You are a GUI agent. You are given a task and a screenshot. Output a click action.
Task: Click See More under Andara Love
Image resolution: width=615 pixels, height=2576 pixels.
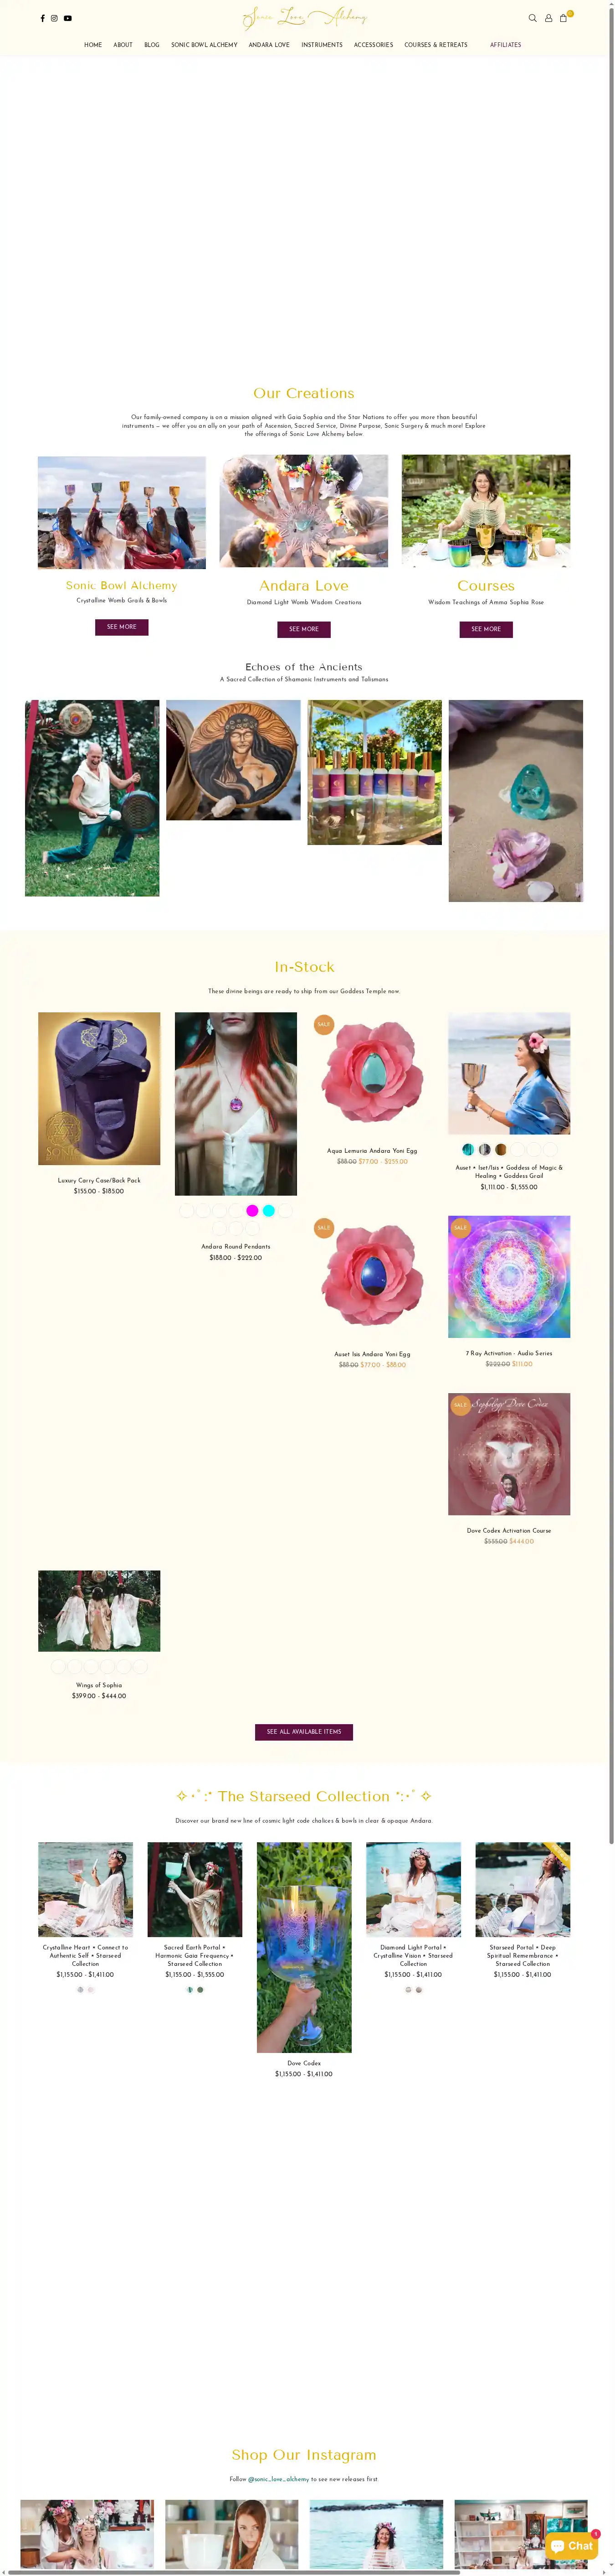click(x=303, y=629)
